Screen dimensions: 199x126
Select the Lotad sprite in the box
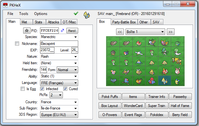(177, 43)
